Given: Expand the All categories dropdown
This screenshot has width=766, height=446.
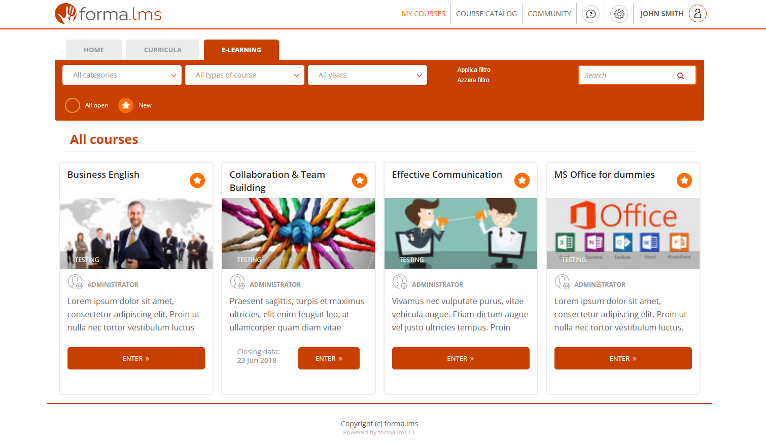Looking at the screenshot, I should click(122, 75).
